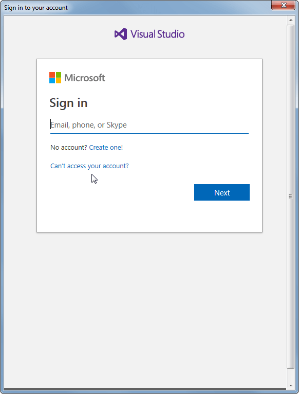Click the blue square of Microsoft logo

point(52,81)
